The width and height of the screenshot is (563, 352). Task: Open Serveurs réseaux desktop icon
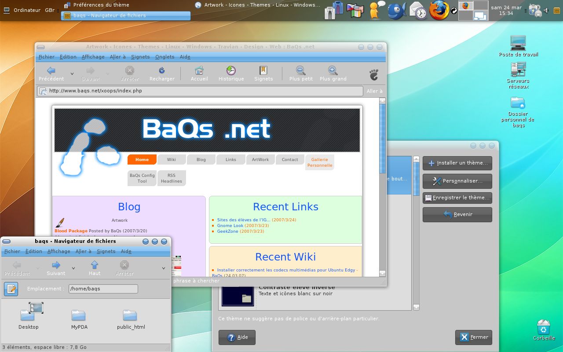(518, 70)
